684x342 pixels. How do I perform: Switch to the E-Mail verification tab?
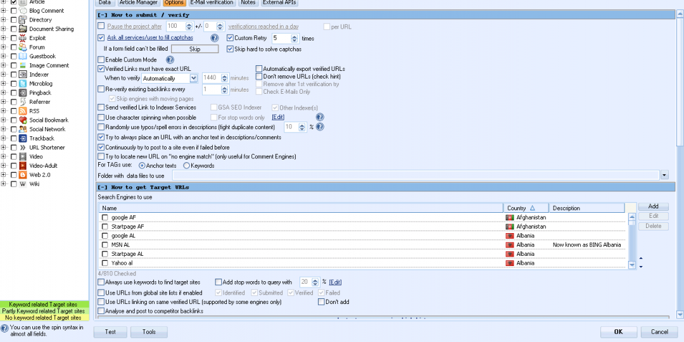(x=212, y=3)
